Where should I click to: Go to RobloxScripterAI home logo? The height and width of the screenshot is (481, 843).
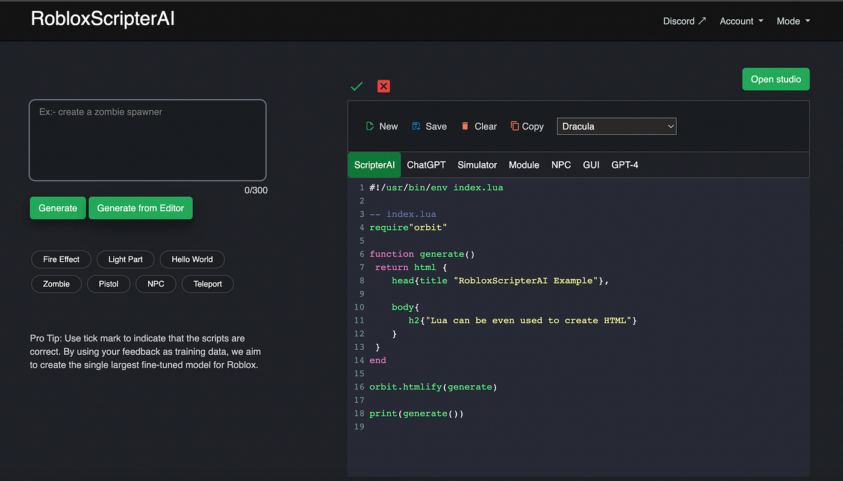(x=103, y=19)
